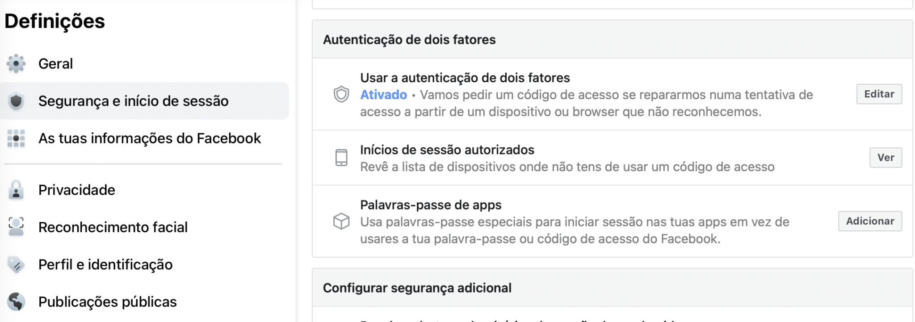Screen dimensions: 915x322
Task: Click the globe icon for Publicações públicas
Action: click(16, 302)
